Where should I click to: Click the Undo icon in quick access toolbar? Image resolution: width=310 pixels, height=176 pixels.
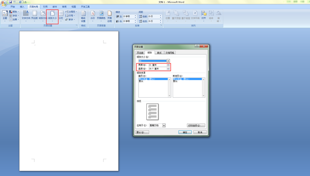click(x=15, y=2)
